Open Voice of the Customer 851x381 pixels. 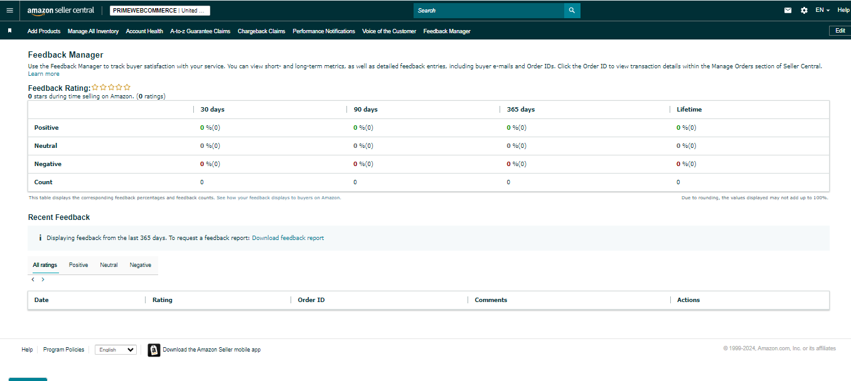click(x=389, y=31)
